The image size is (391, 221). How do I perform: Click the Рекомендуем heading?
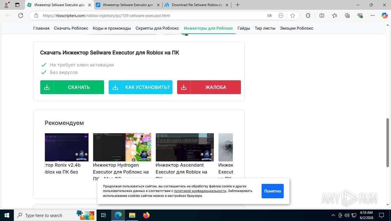64,123
